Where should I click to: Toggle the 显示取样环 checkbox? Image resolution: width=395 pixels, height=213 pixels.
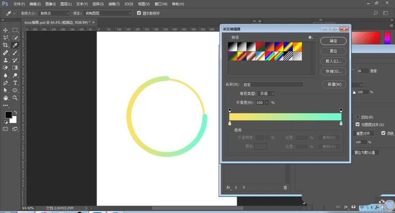[x=139, y=13]
